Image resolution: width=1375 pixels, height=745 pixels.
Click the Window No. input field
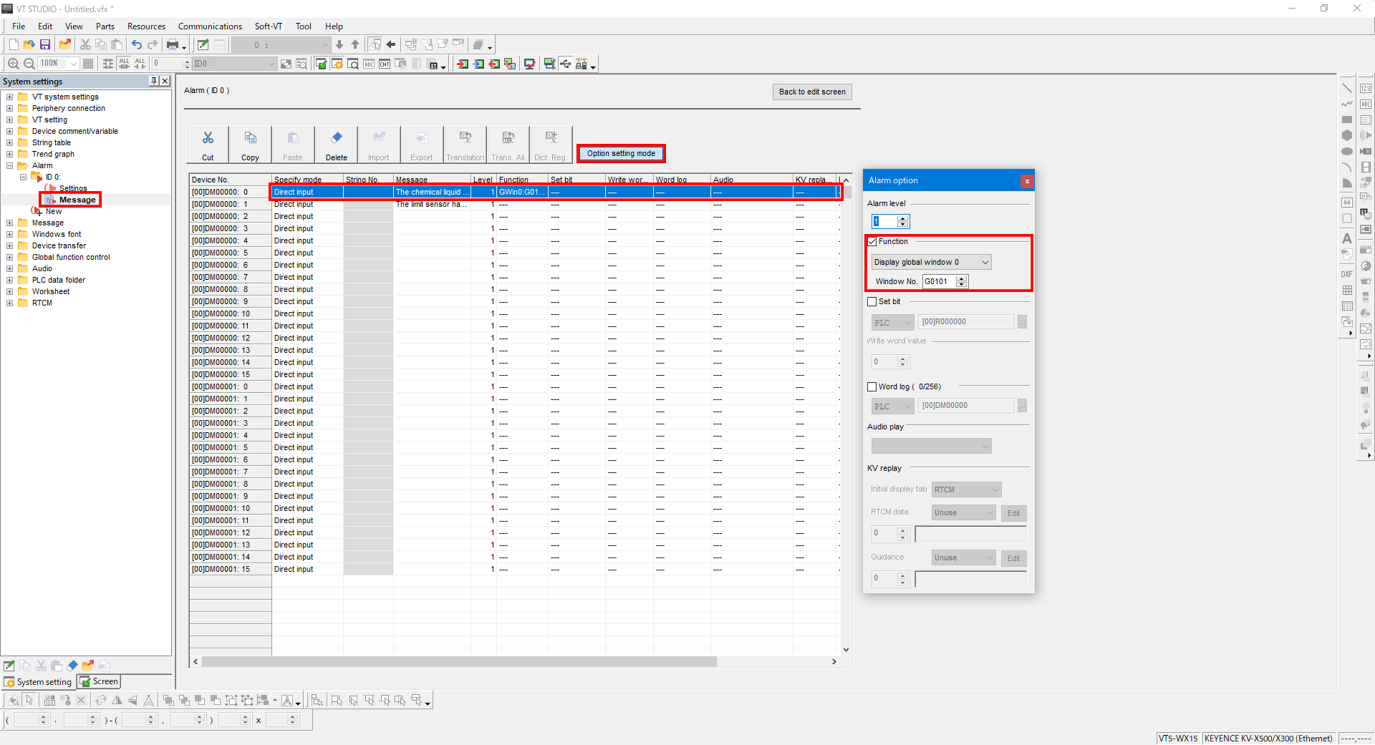coord(939,282)
